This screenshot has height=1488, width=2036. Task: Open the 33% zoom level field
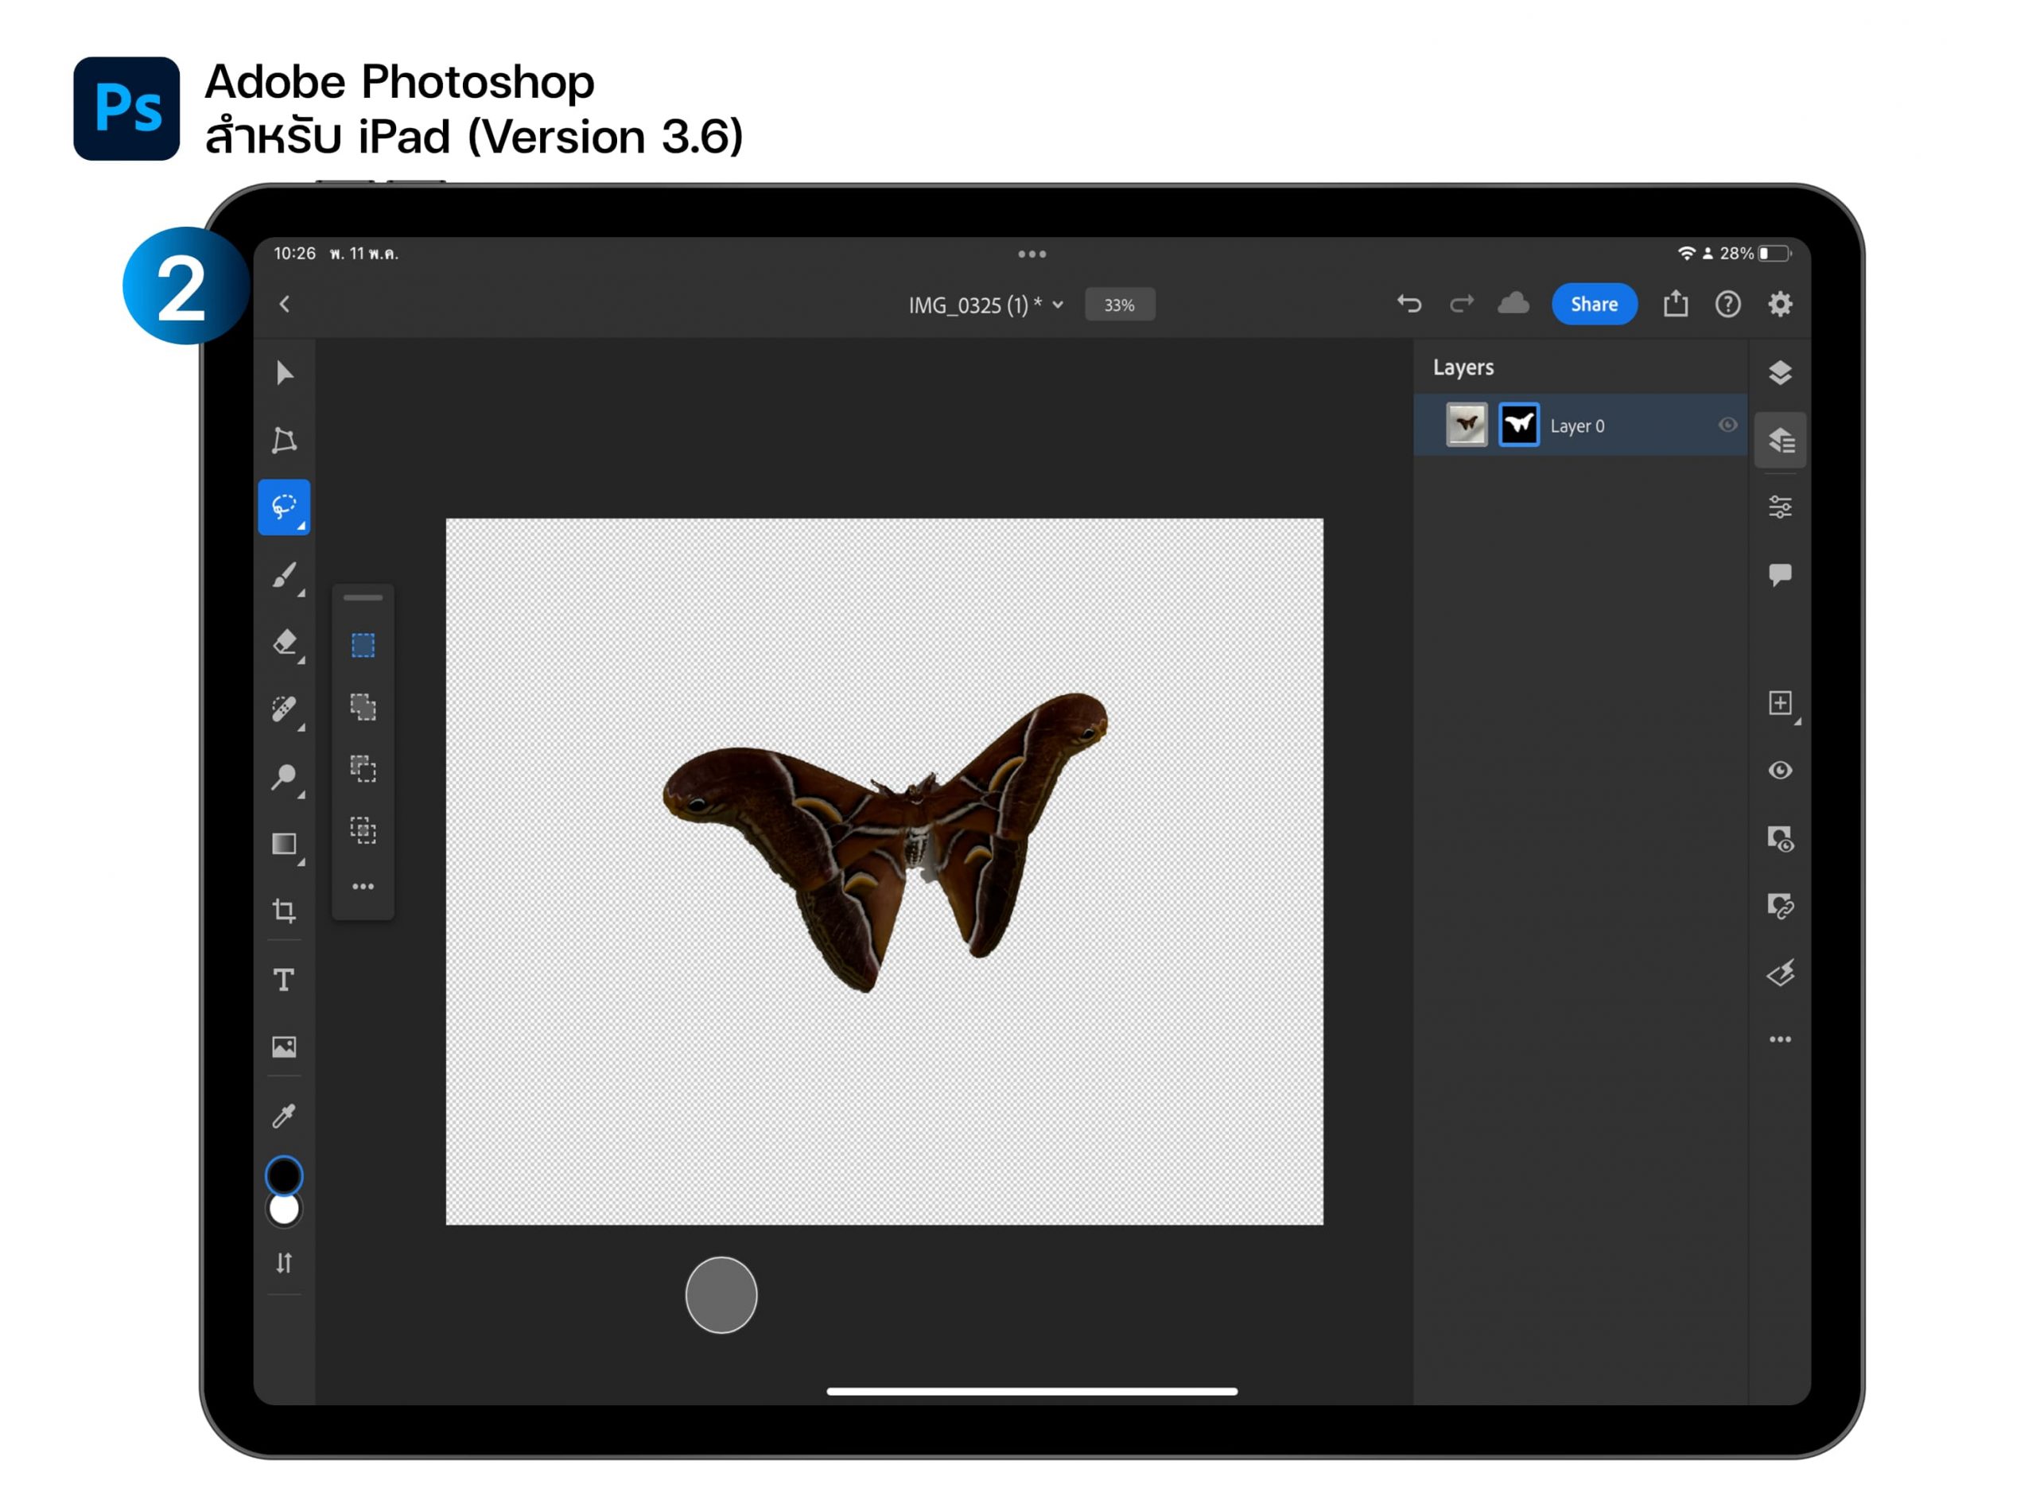point(1121,305)
